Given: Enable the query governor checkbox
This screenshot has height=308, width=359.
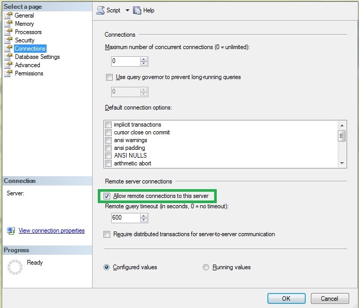Looking at the screenshot, I should pyautogui.click(x=109, y=77).
